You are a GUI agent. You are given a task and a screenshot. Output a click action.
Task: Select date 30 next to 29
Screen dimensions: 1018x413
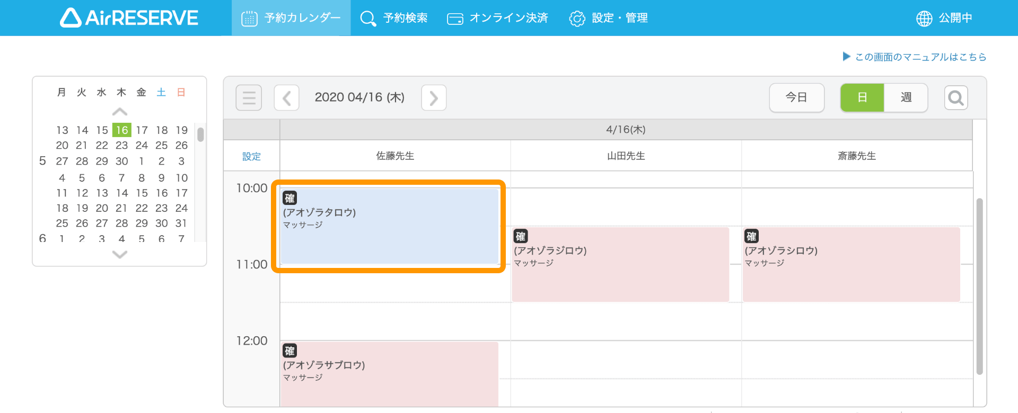[x=122, y=161]
